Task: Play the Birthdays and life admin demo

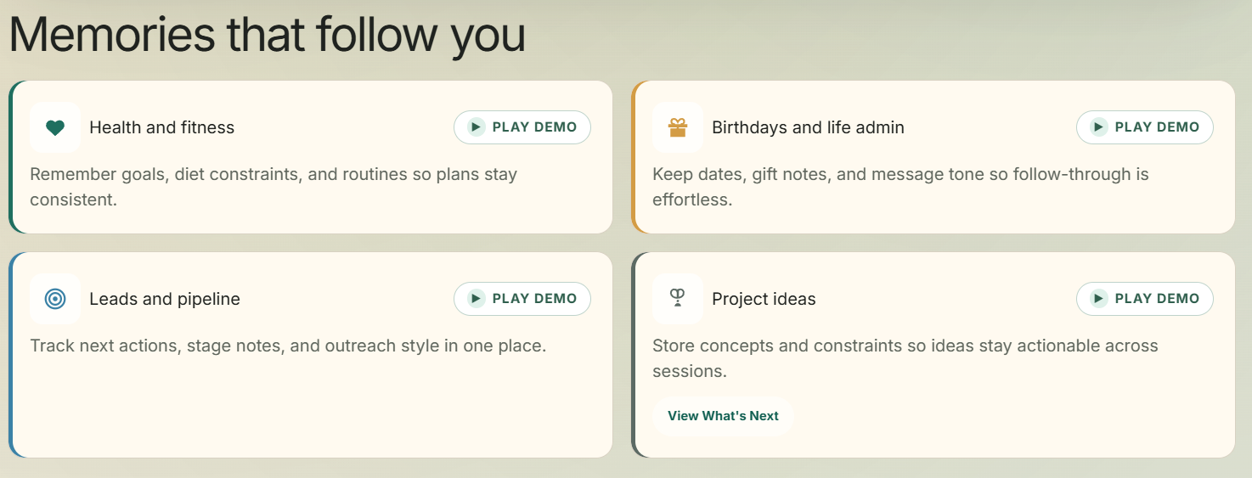Action: coord(1144,127)
